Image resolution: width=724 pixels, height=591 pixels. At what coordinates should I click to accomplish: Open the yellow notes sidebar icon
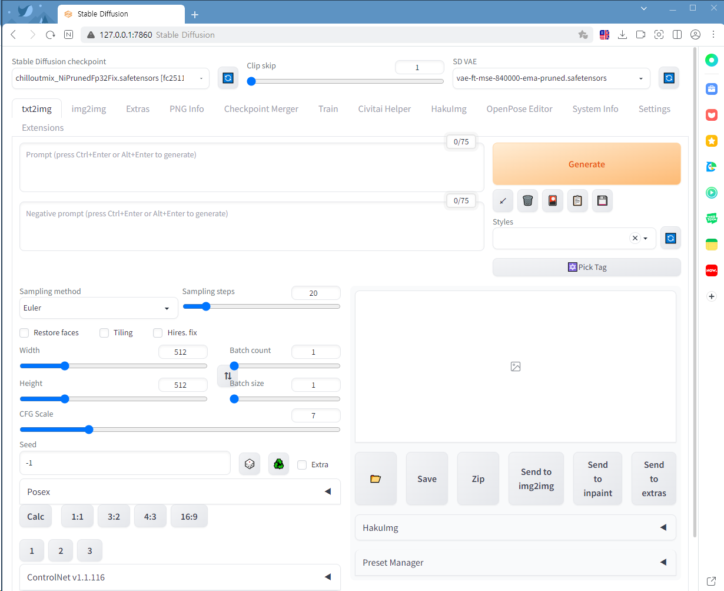click(x=712, y=245)
